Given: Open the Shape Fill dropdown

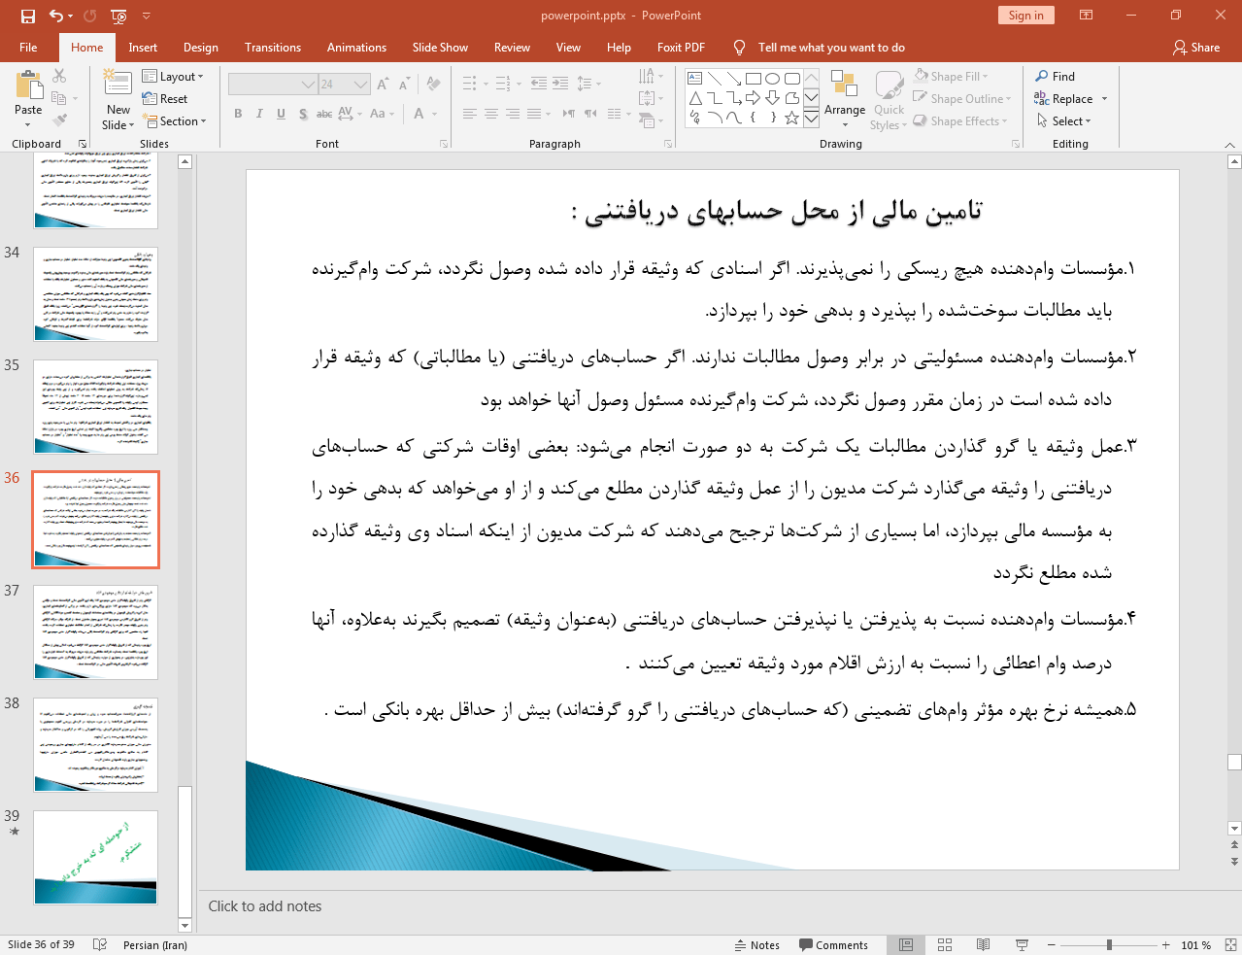Looking at the screenshot, I should [951, 77].
